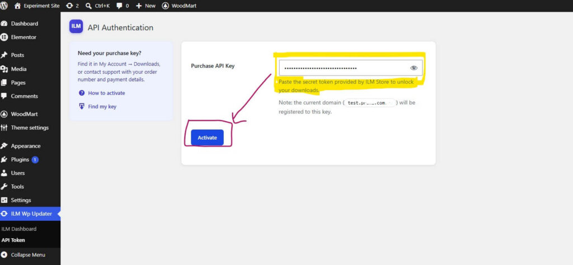The height and width of the screenshot is (265, 573).
Task: Open the New content menu
Action: [x=145, y=6]
